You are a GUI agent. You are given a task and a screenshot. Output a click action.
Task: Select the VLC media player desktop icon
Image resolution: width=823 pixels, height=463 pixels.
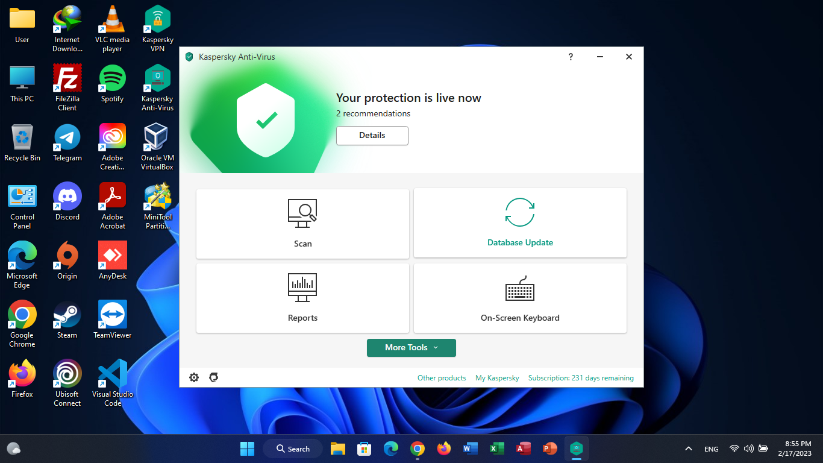point(113,29)
